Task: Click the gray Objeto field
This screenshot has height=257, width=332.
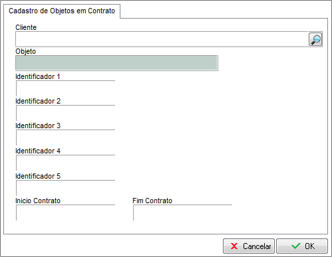Action: click(116, 63)
